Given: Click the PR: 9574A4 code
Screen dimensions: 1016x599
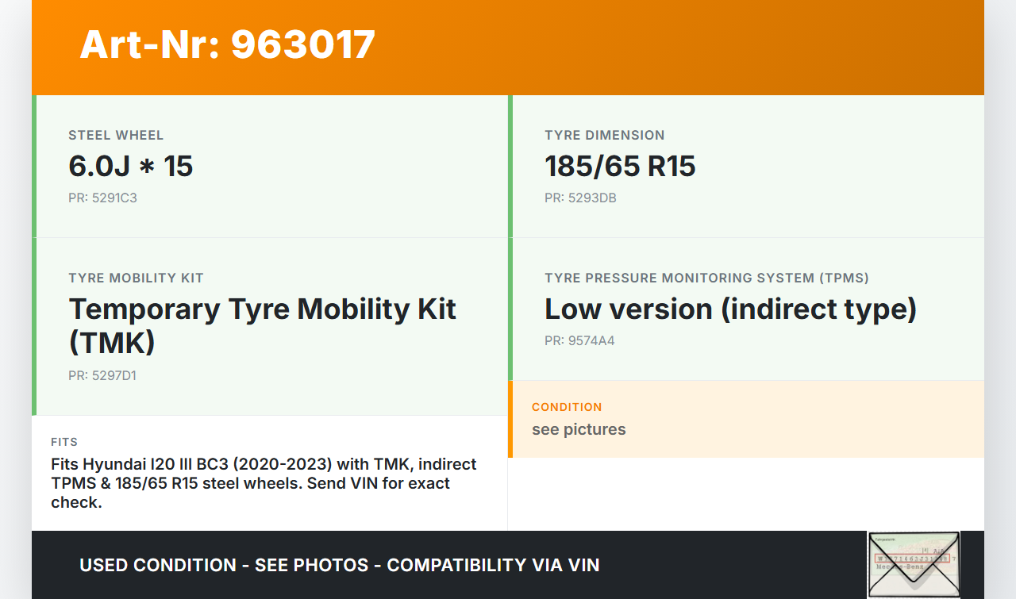Looking at the screenshot, I should (579, 341).
